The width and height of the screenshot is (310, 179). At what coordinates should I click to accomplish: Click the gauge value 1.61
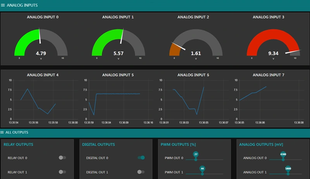point(196,53)
